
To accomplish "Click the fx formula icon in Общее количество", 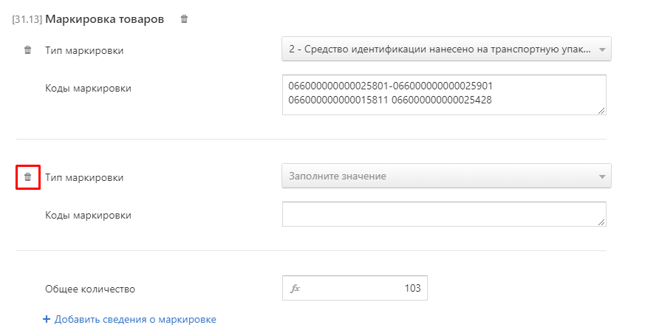I will (295, 289).
